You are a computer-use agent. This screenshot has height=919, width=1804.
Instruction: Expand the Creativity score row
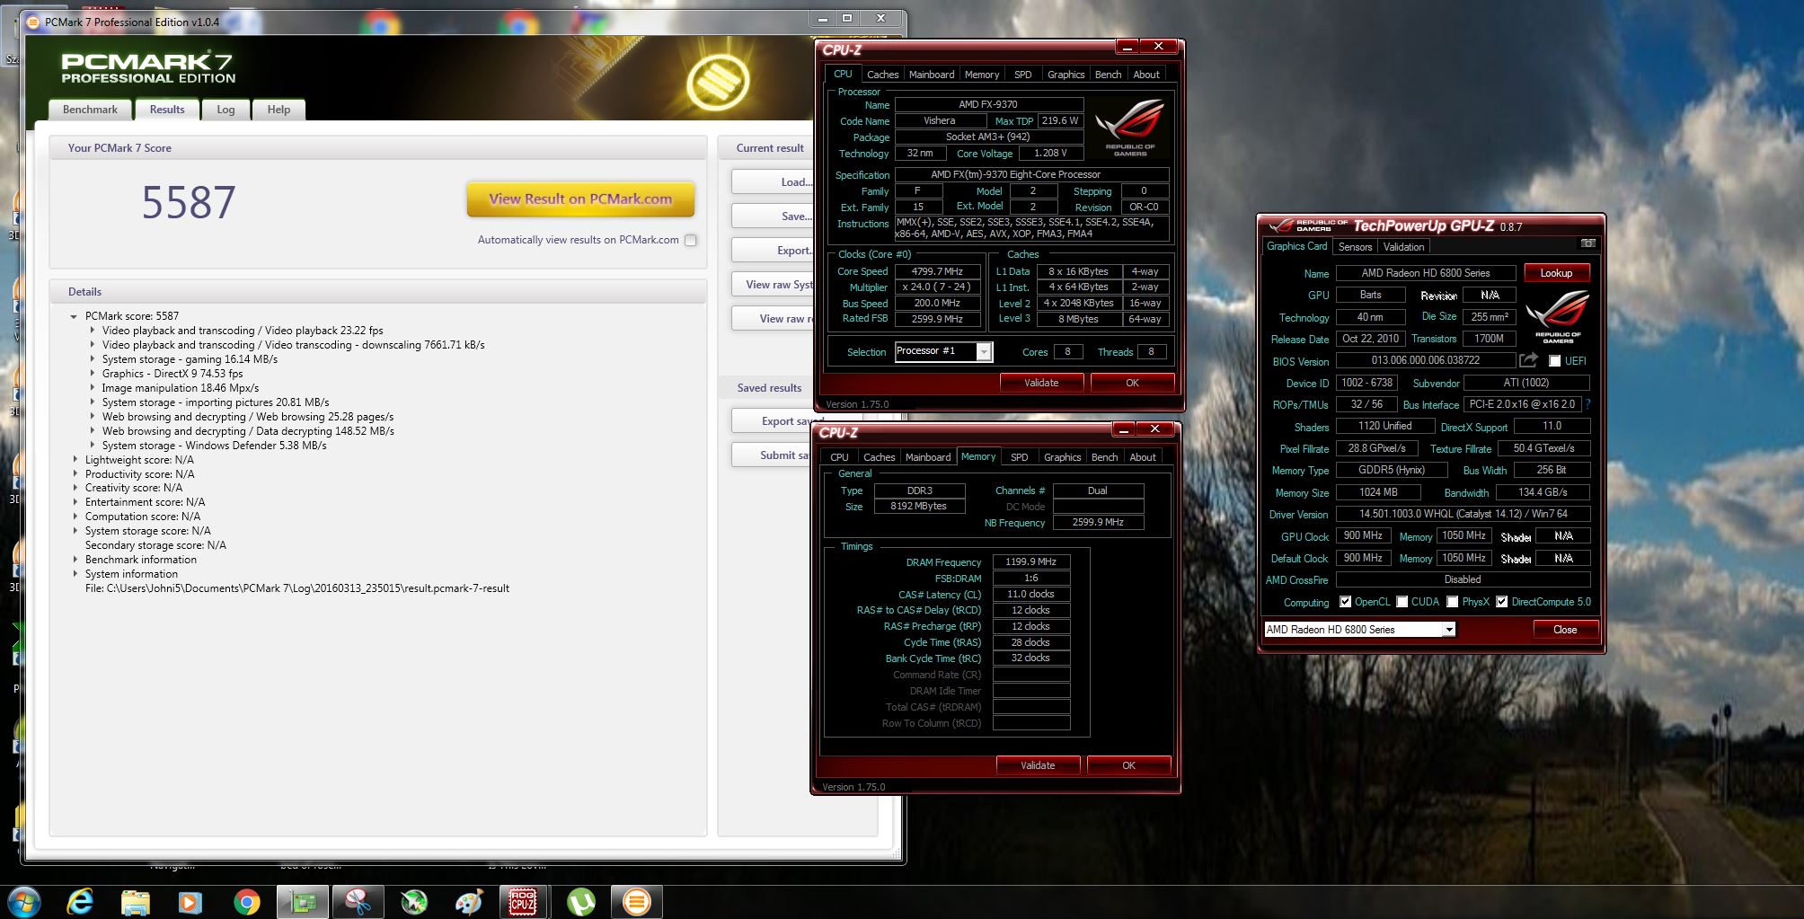click(75, 488)
